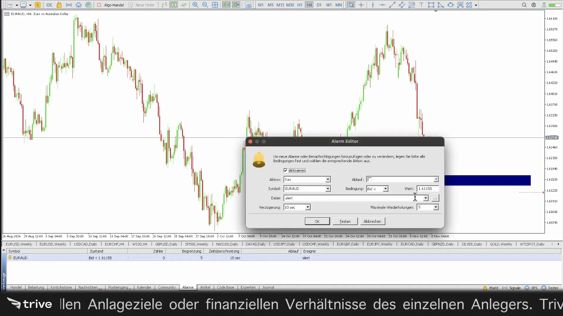The width and height of the screenshot is (563, 316).
Task: Expand the Aktion dropdown in Alarm Editor
Action: pos(328,179)
